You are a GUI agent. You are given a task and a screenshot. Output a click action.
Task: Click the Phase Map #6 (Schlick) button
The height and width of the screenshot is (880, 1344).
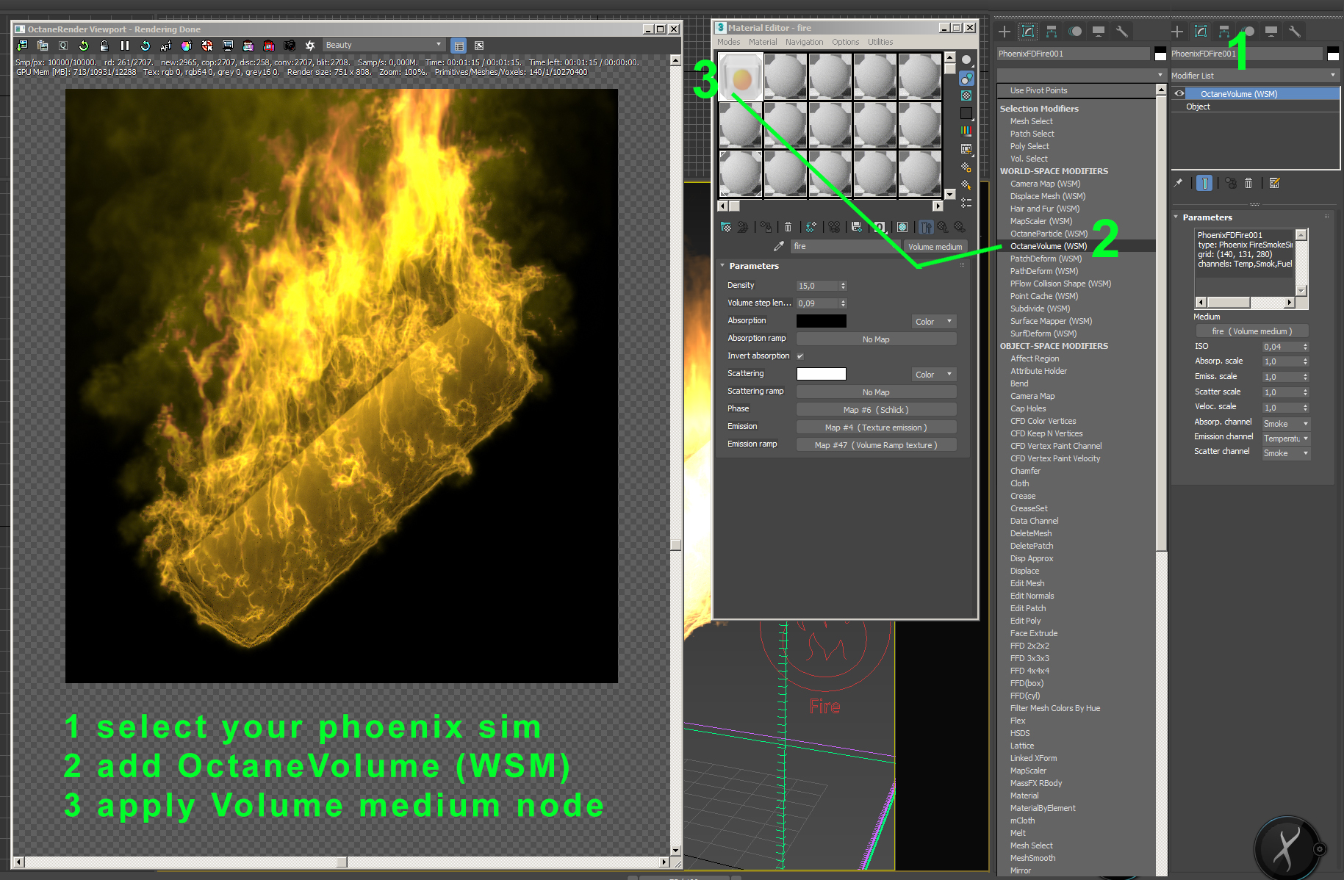[x=876, y=410]
